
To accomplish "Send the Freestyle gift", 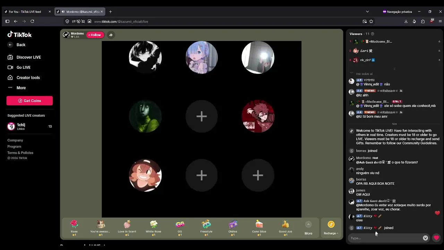I will click(206, 228).
